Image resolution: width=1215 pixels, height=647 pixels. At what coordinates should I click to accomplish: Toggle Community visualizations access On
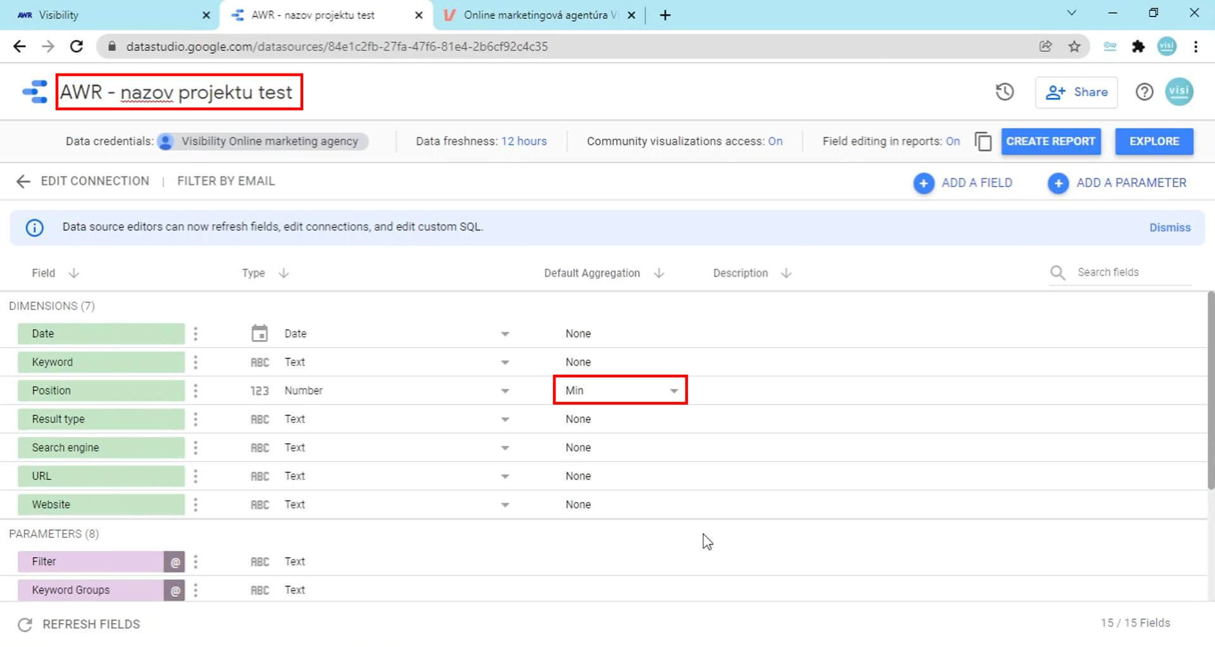click(775, 141)
